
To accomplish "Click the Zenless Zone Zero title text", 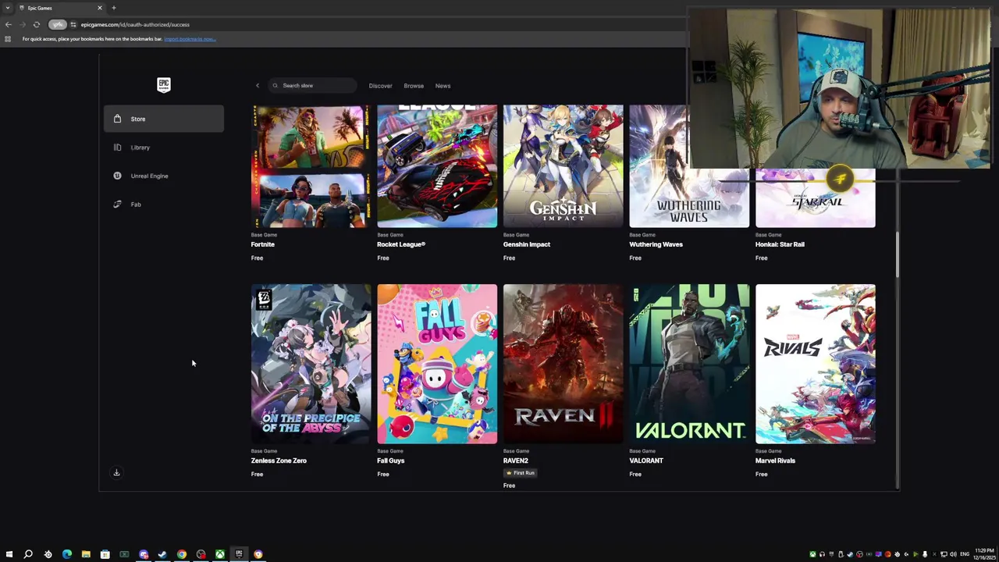I will click(x=279, y=461).
